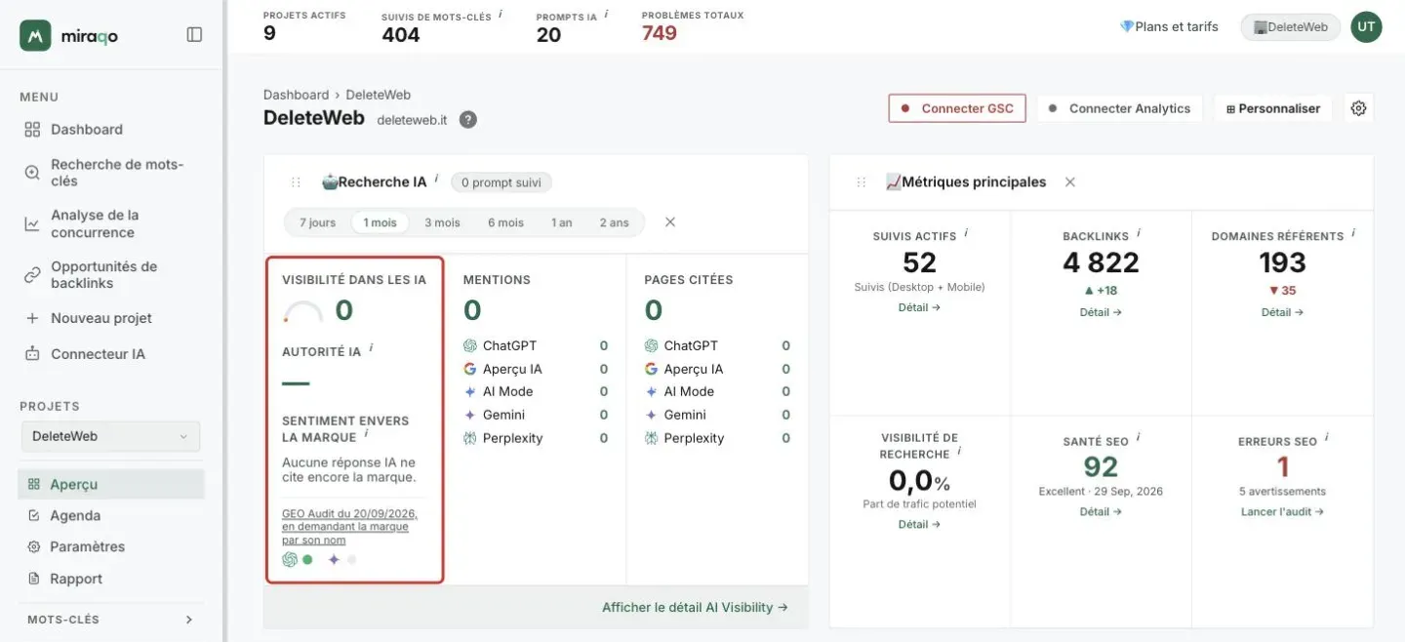The height and width of the screenshot is (642, 1405).
Task: Open the DeleteWeb project dropdown
Action: click(x=110, y=436)
